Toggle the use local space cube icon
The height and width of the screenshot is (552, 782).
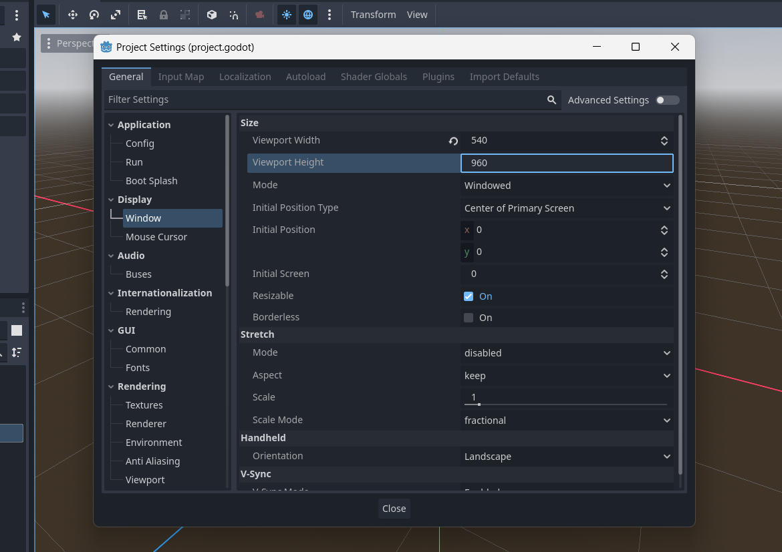[212, 15]
